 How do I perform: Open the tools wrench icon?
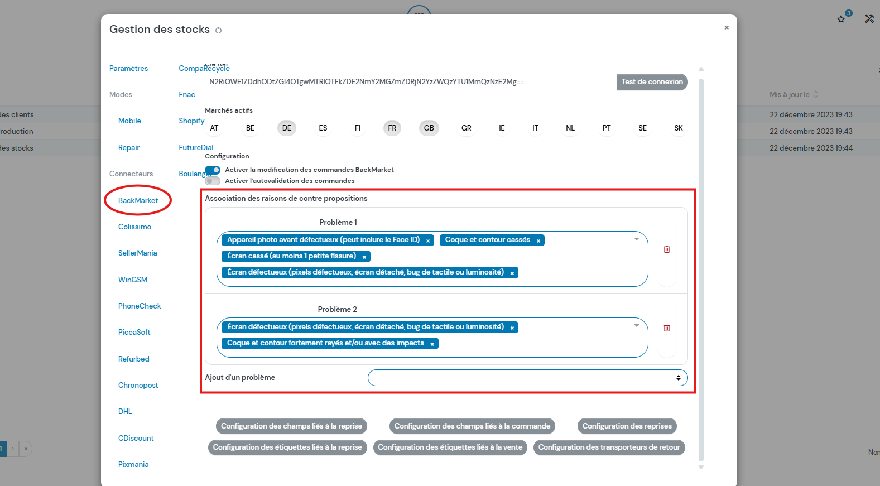(869, 18)
